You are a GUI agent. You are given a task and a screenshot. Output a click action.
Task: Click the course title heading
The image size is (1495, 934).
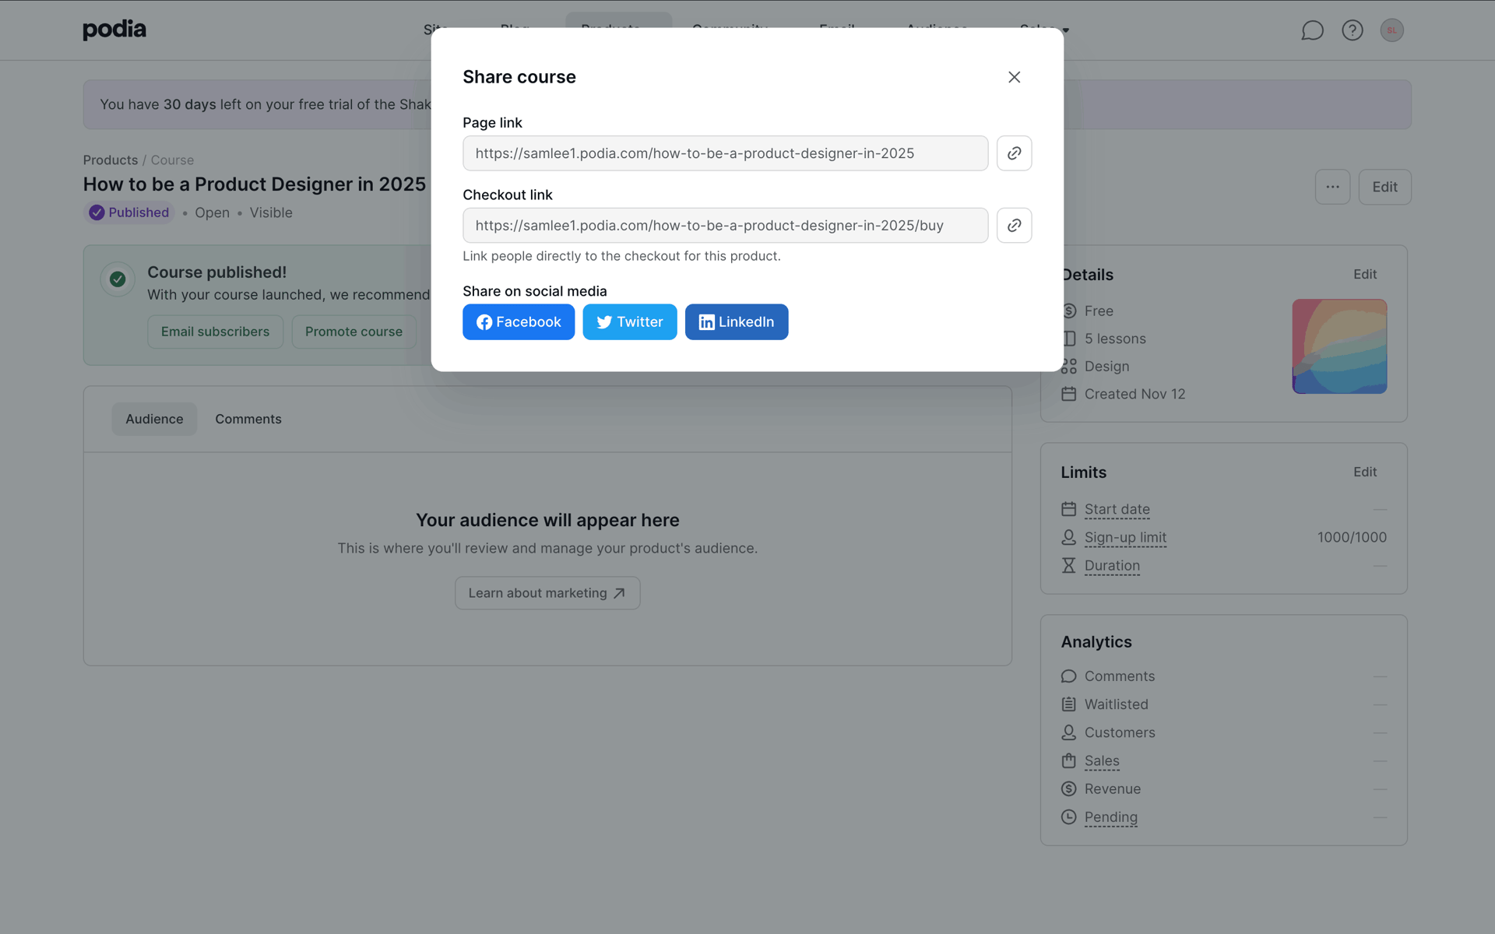point(255,184)
